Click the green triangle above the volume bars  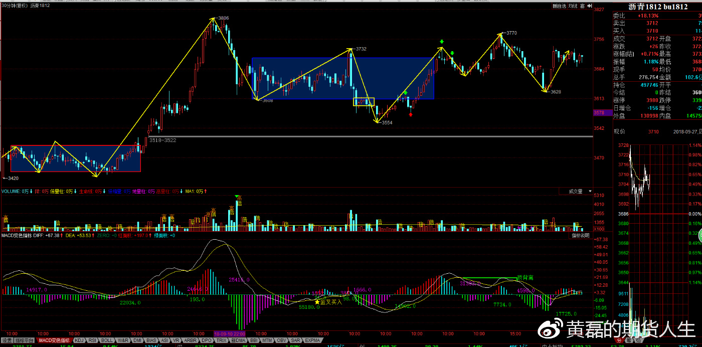pyautogui.click(x=237, y=196)
